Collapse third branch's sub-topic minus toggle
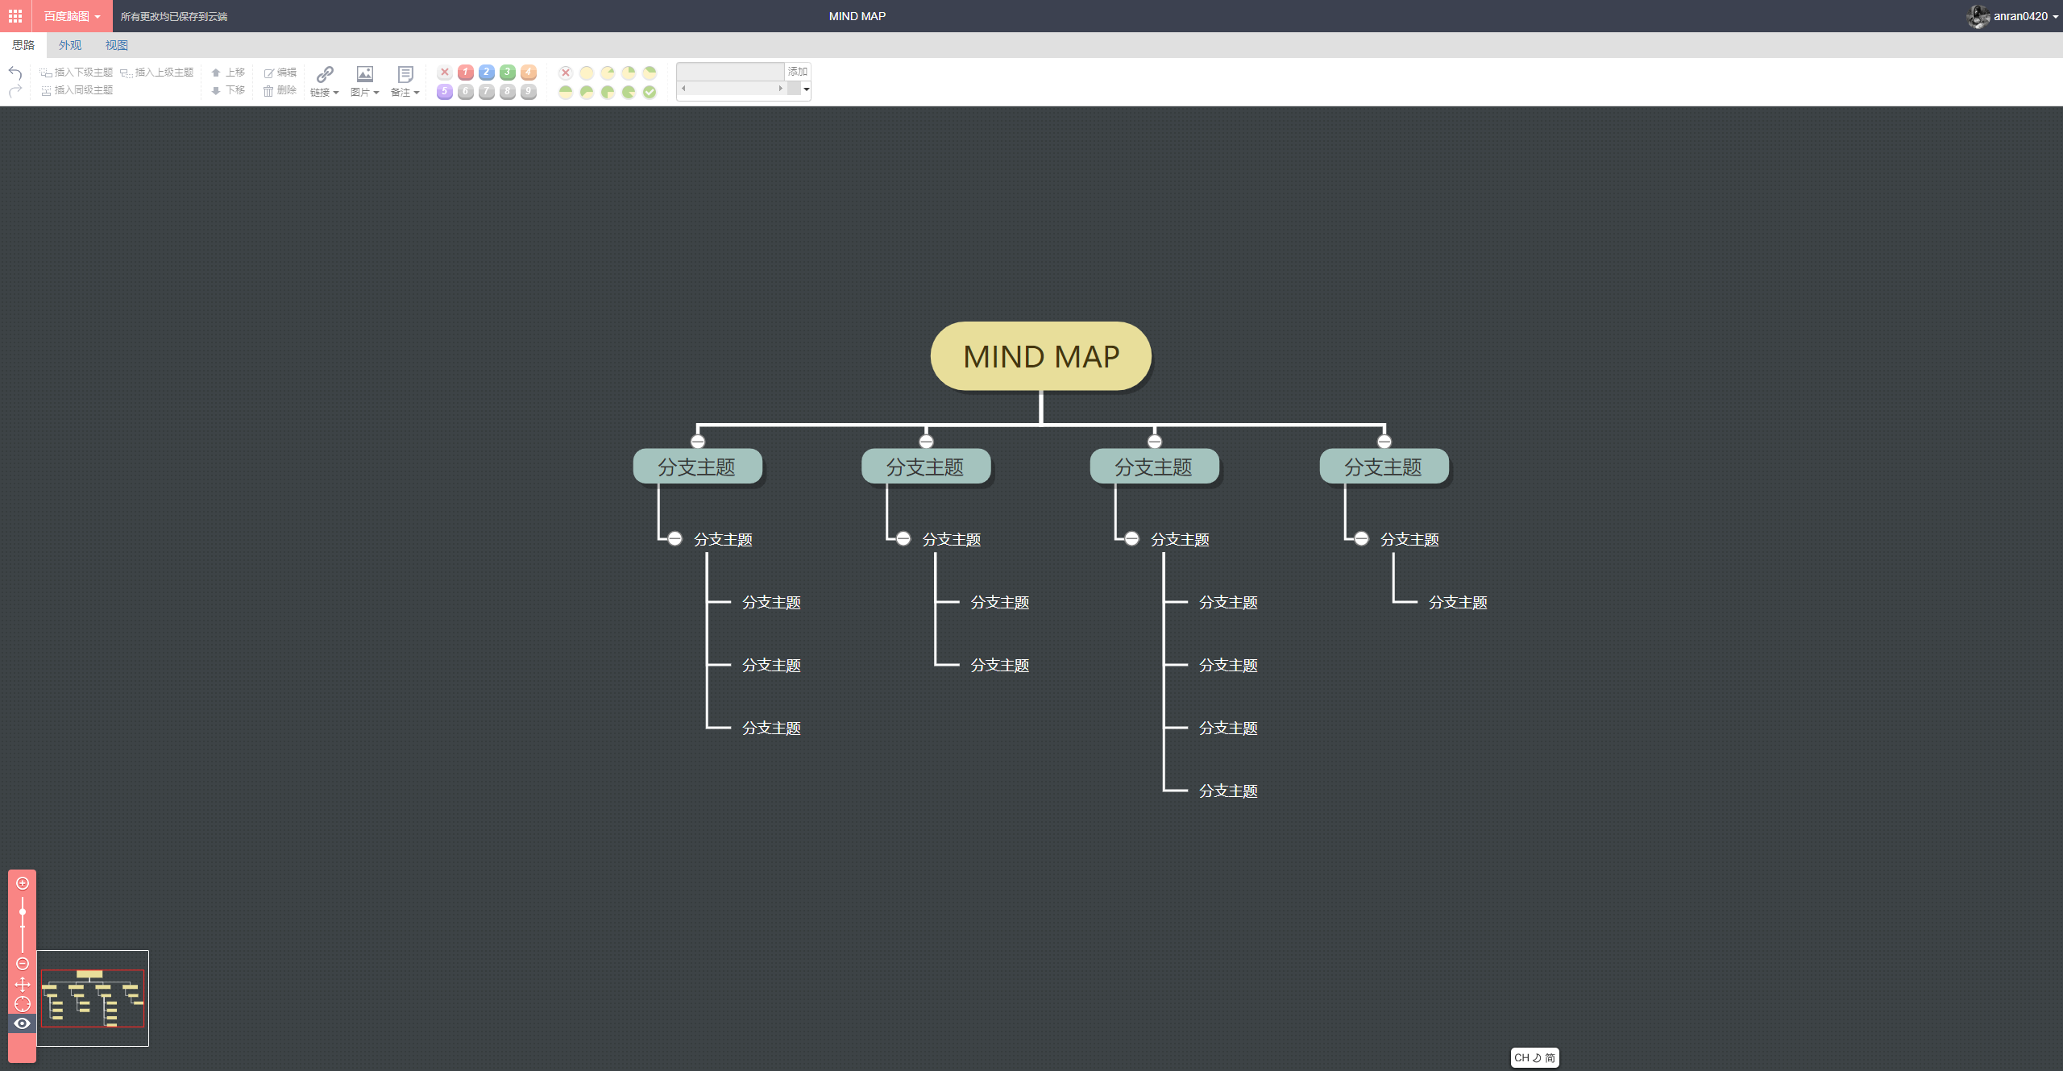The height and width of the screenshot is (1071, 2063). pyautogui.click(x=1132, y=539)
